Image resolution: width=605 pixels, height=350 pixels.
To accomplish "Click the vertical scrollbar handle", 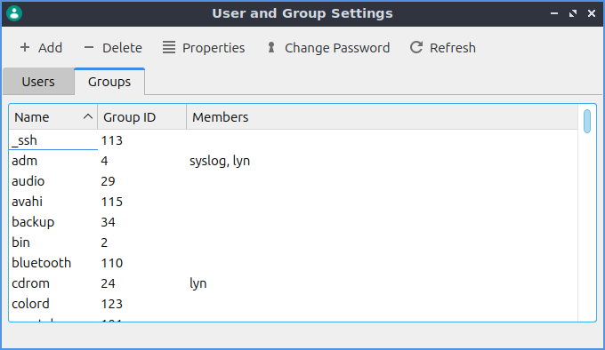I will [587, 122].
